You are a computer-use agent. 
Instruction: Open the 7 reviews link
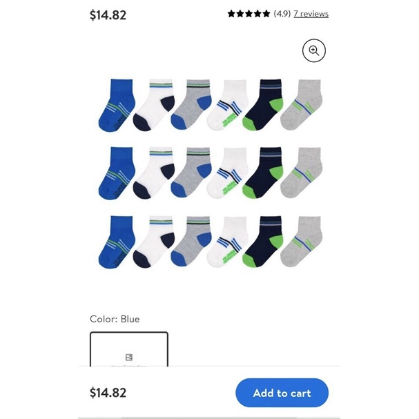[x=311, y=14]
